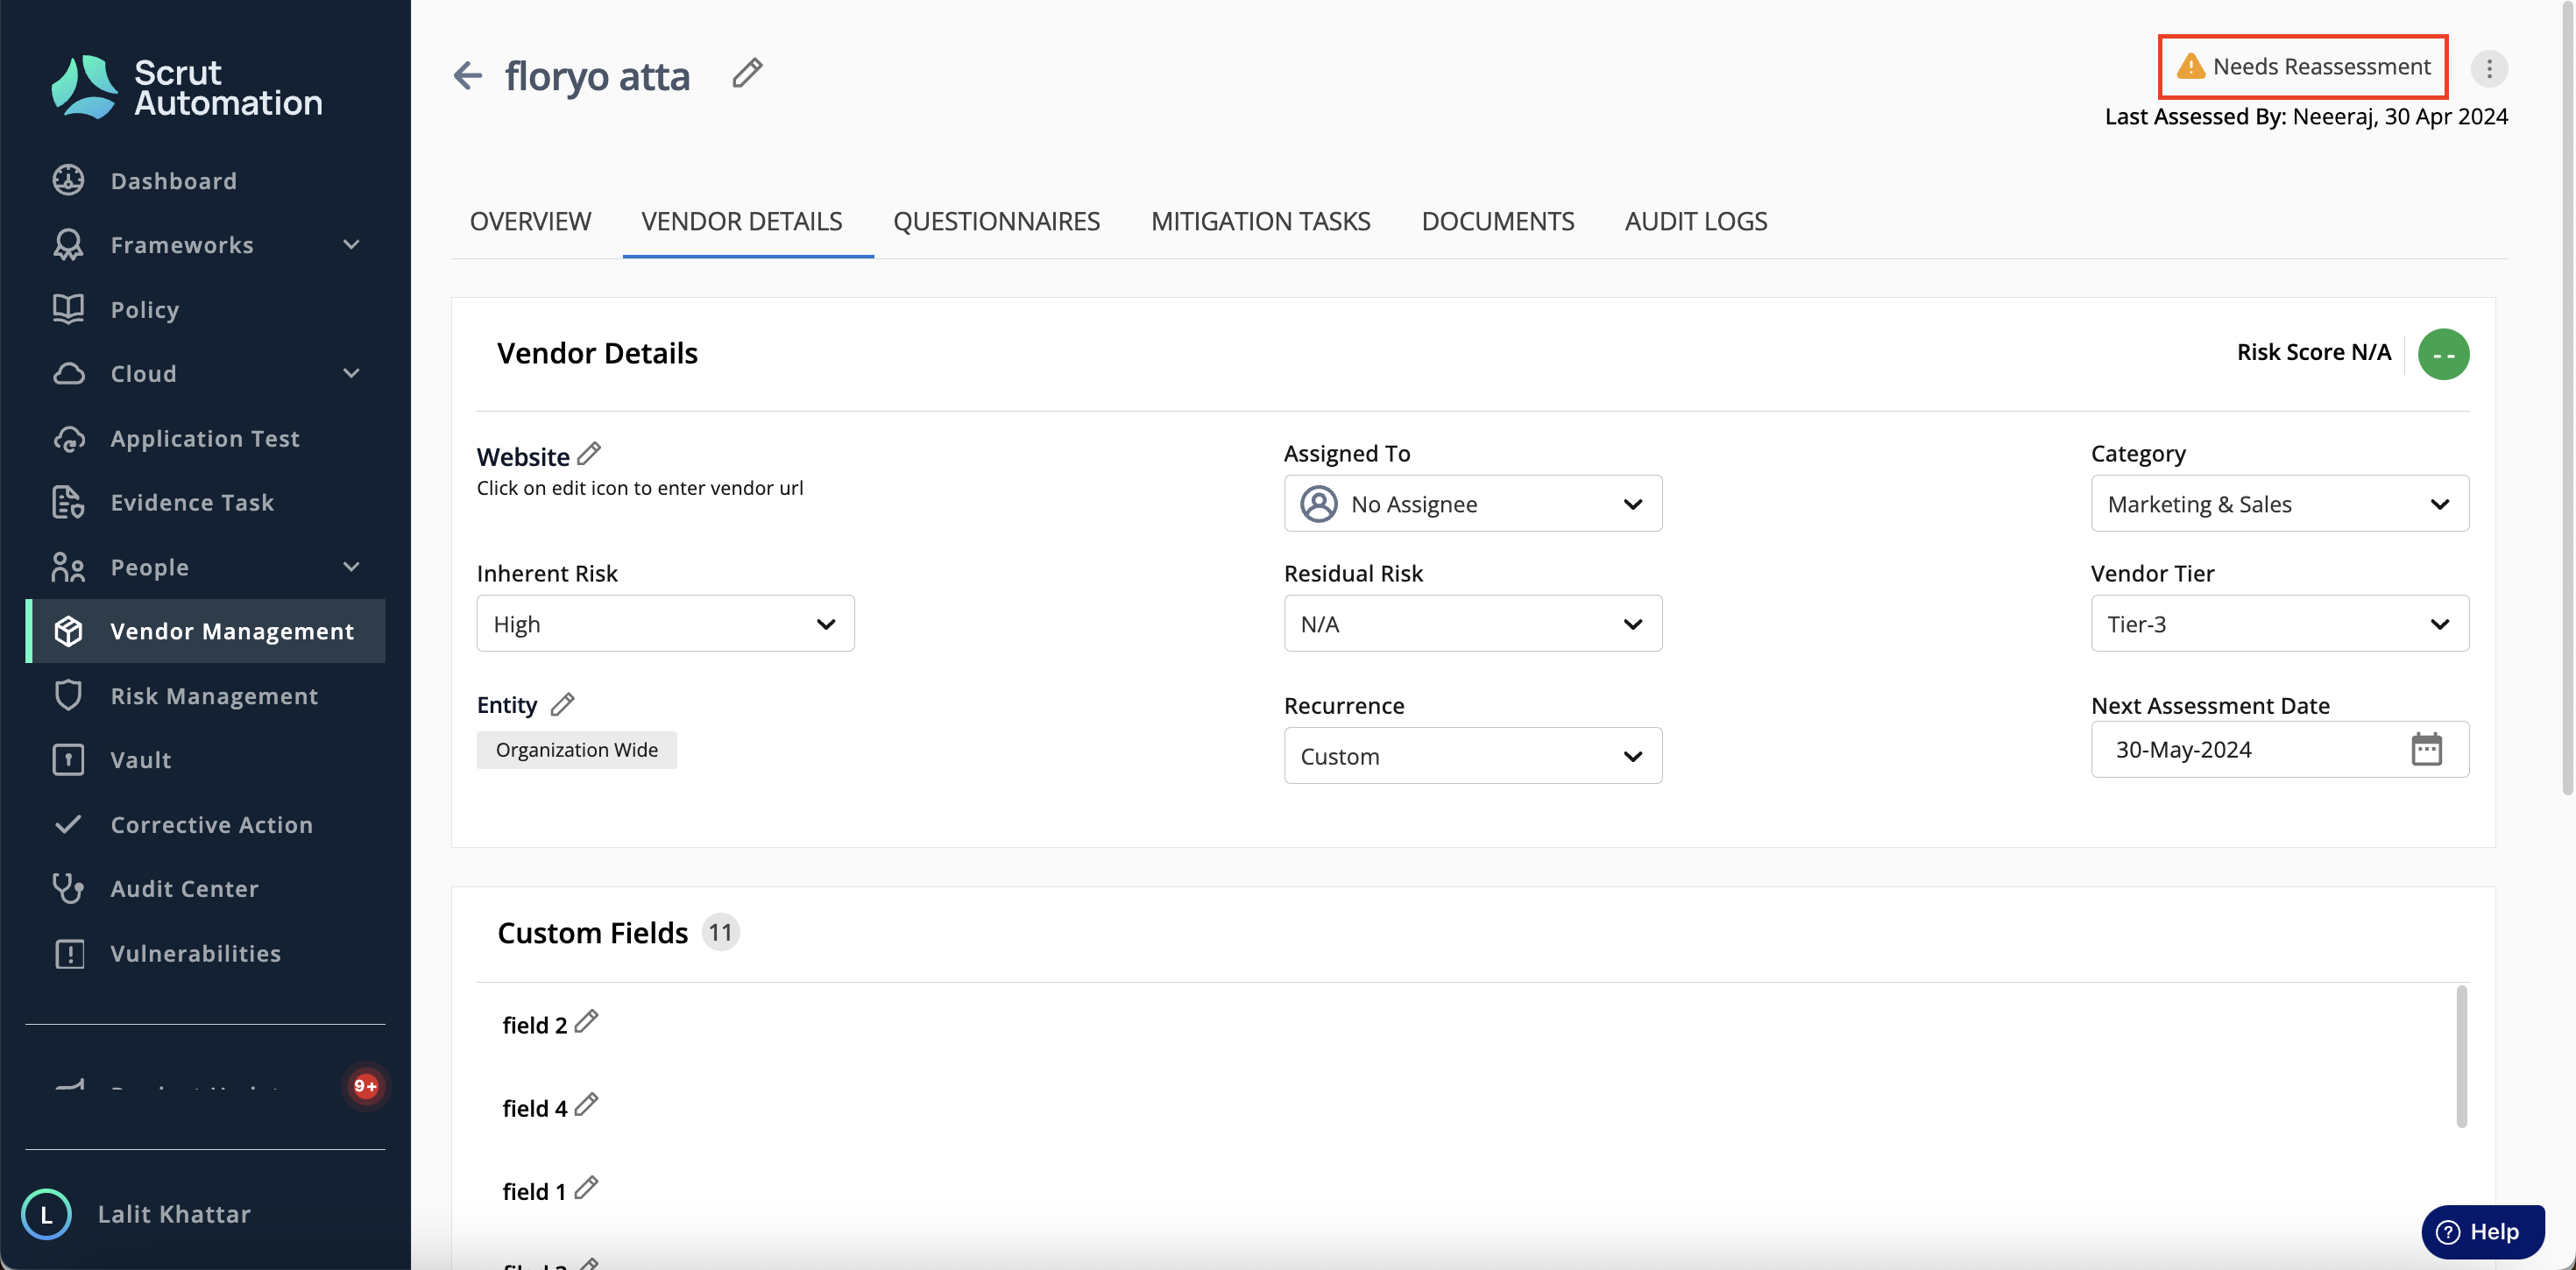Viewport: 2576px width, 1270px height.
Task: Open the Vendor Tier Tier-3 dropdown
Action: click(2279, 623)
